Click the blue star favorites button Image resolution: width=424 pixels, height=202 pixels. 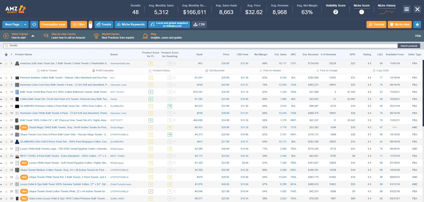[417, 25]
